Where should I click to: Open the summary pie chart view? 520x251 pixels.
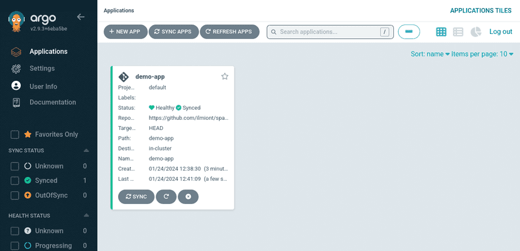tap(476, 31)
